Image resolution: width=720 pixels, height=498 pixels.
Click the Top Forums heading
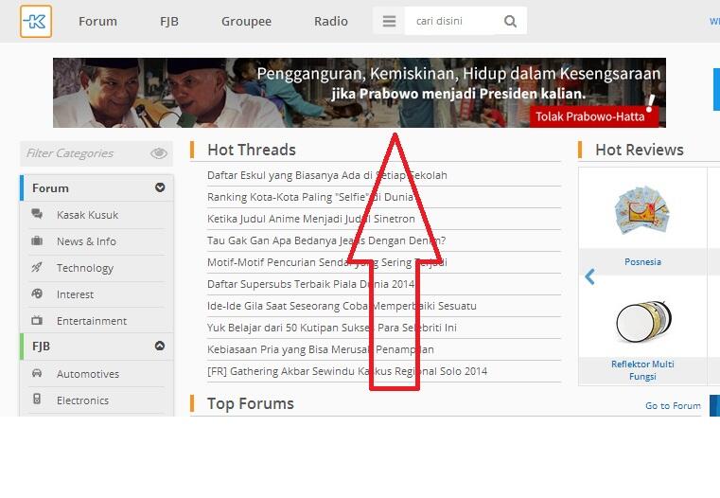(x=251, y=403)
